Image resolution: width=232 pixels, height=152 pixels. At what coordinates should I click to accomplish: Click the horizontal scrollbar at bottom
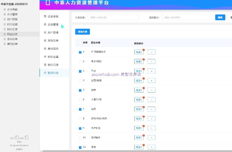tap(137, 151)
